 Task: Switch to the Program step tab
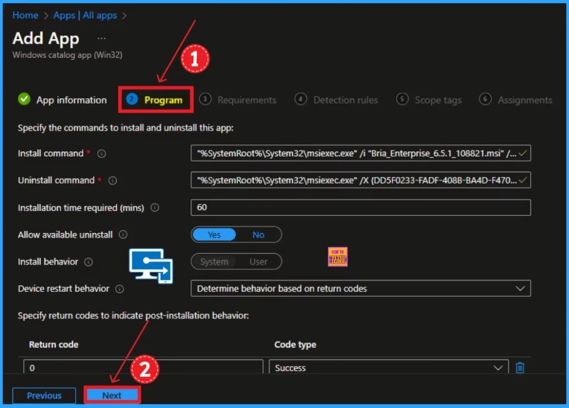[x=156, y=100]
